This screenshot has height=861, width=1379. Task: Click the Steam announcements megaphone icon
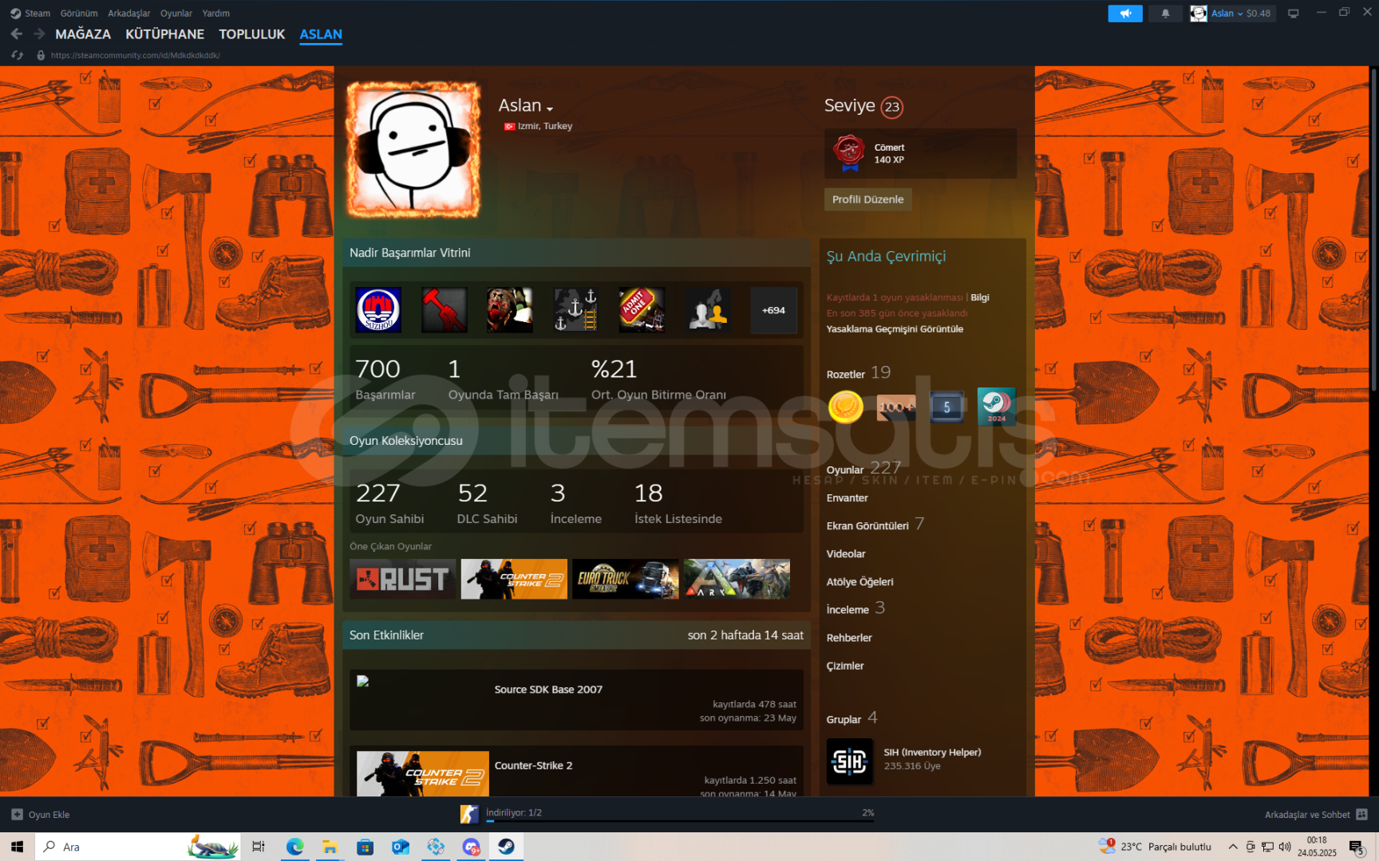click(1125, 14)
